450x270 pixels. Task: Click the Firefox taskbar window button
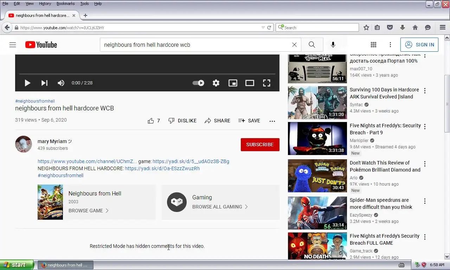66,265
